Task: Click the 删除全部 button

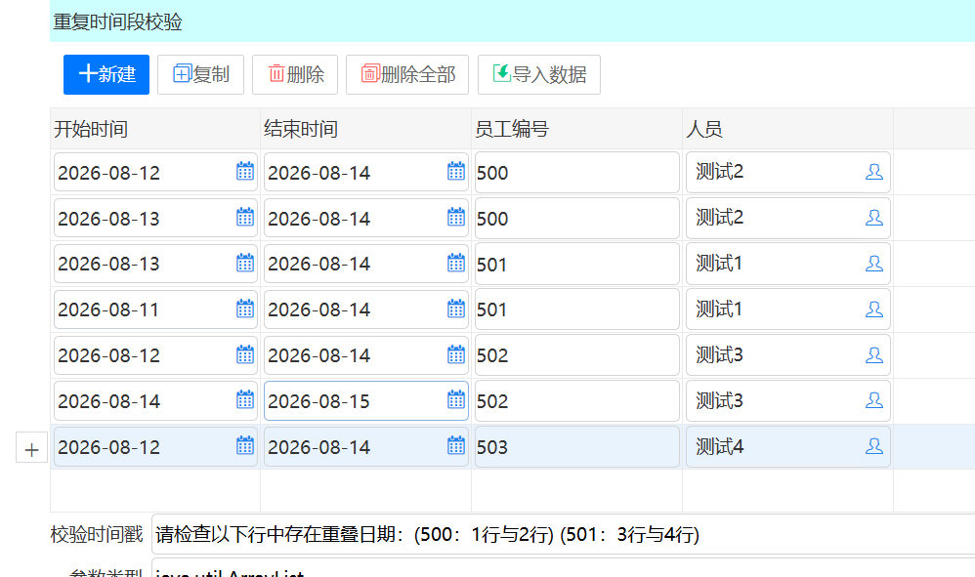Action: point(407,74)
